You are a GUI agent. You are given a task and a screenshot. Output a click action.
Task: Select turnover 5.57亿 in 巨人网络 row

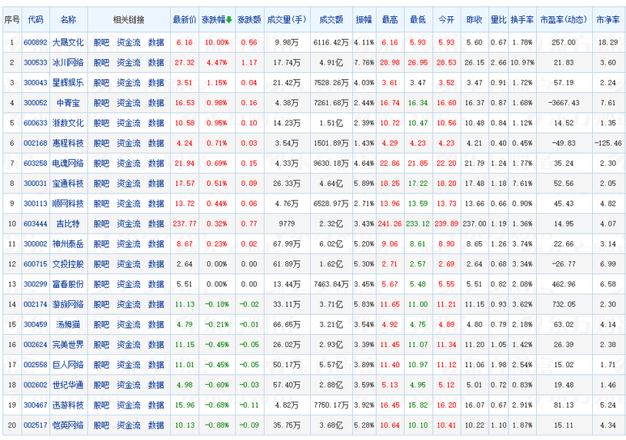click(331, 365)
